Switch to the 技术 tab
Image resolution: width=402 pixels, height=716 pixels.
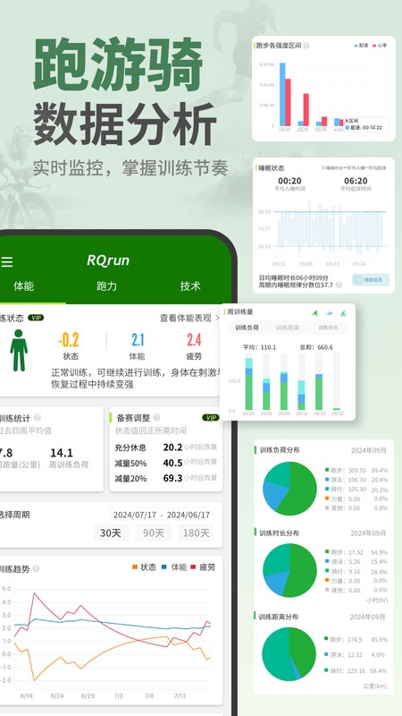coord(190,286)
